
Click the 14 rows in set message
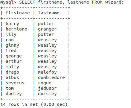tap(34, 104)
